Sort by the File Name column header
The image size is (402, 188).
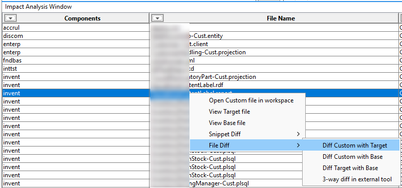281,18
